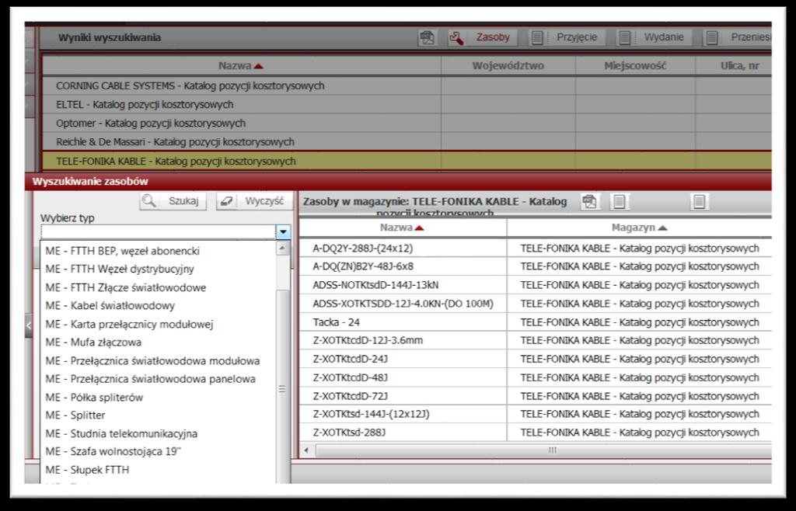
Task: Click the export icon left of Zasoby
Action: (428, 37)
